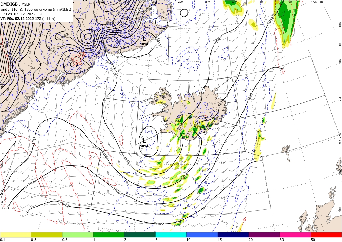Image resolution: width=342 pixels, height=242 pixels.
Task: Click the dark green 3–5 legend swatch
Action: (140, 234)
